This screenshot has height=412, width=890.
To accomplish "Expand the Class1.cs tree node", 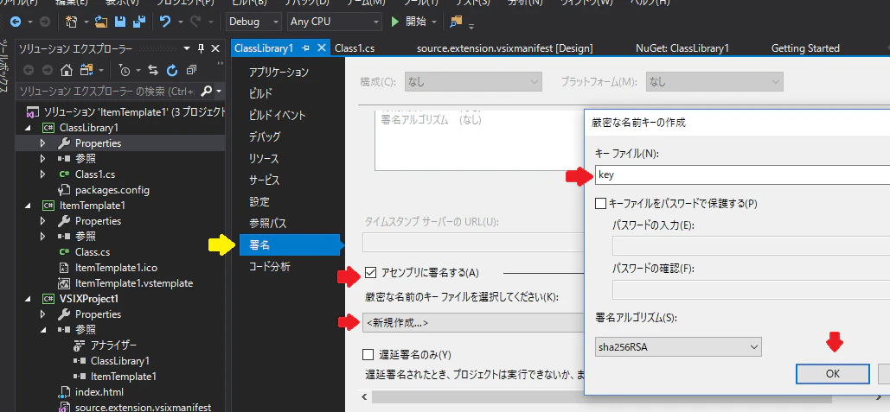I will click(x=43, y=174).
